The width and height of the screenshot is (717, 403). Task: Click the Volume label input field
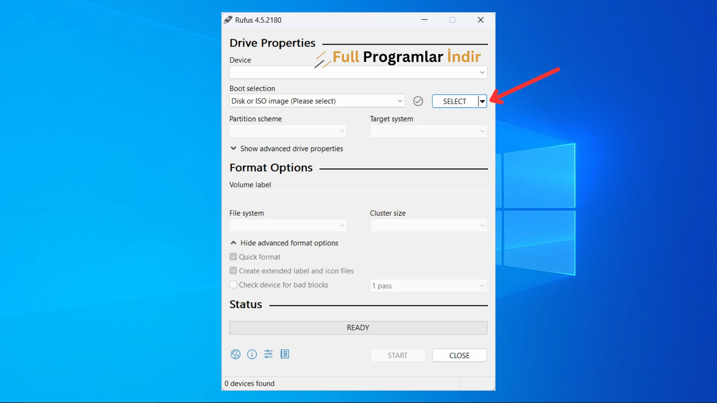coord(358,197)
